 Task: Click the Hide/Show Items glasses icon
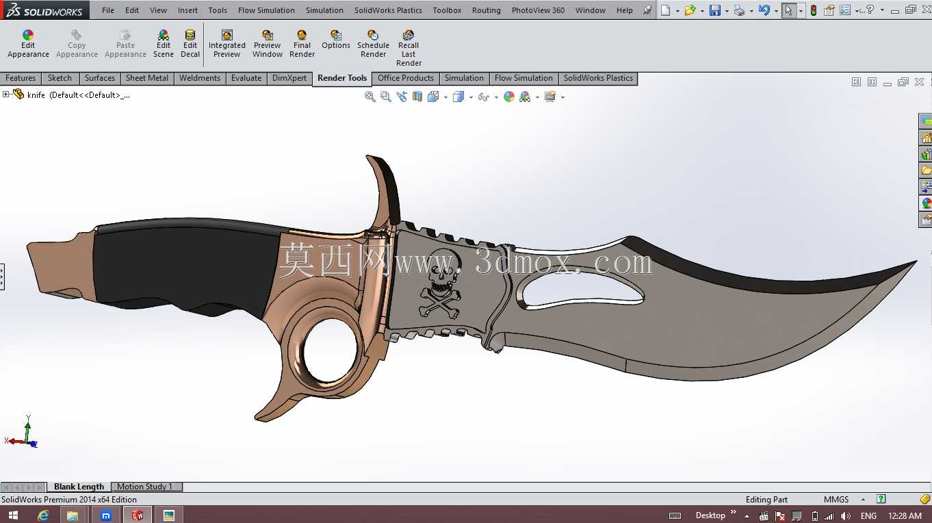(484, 97)
